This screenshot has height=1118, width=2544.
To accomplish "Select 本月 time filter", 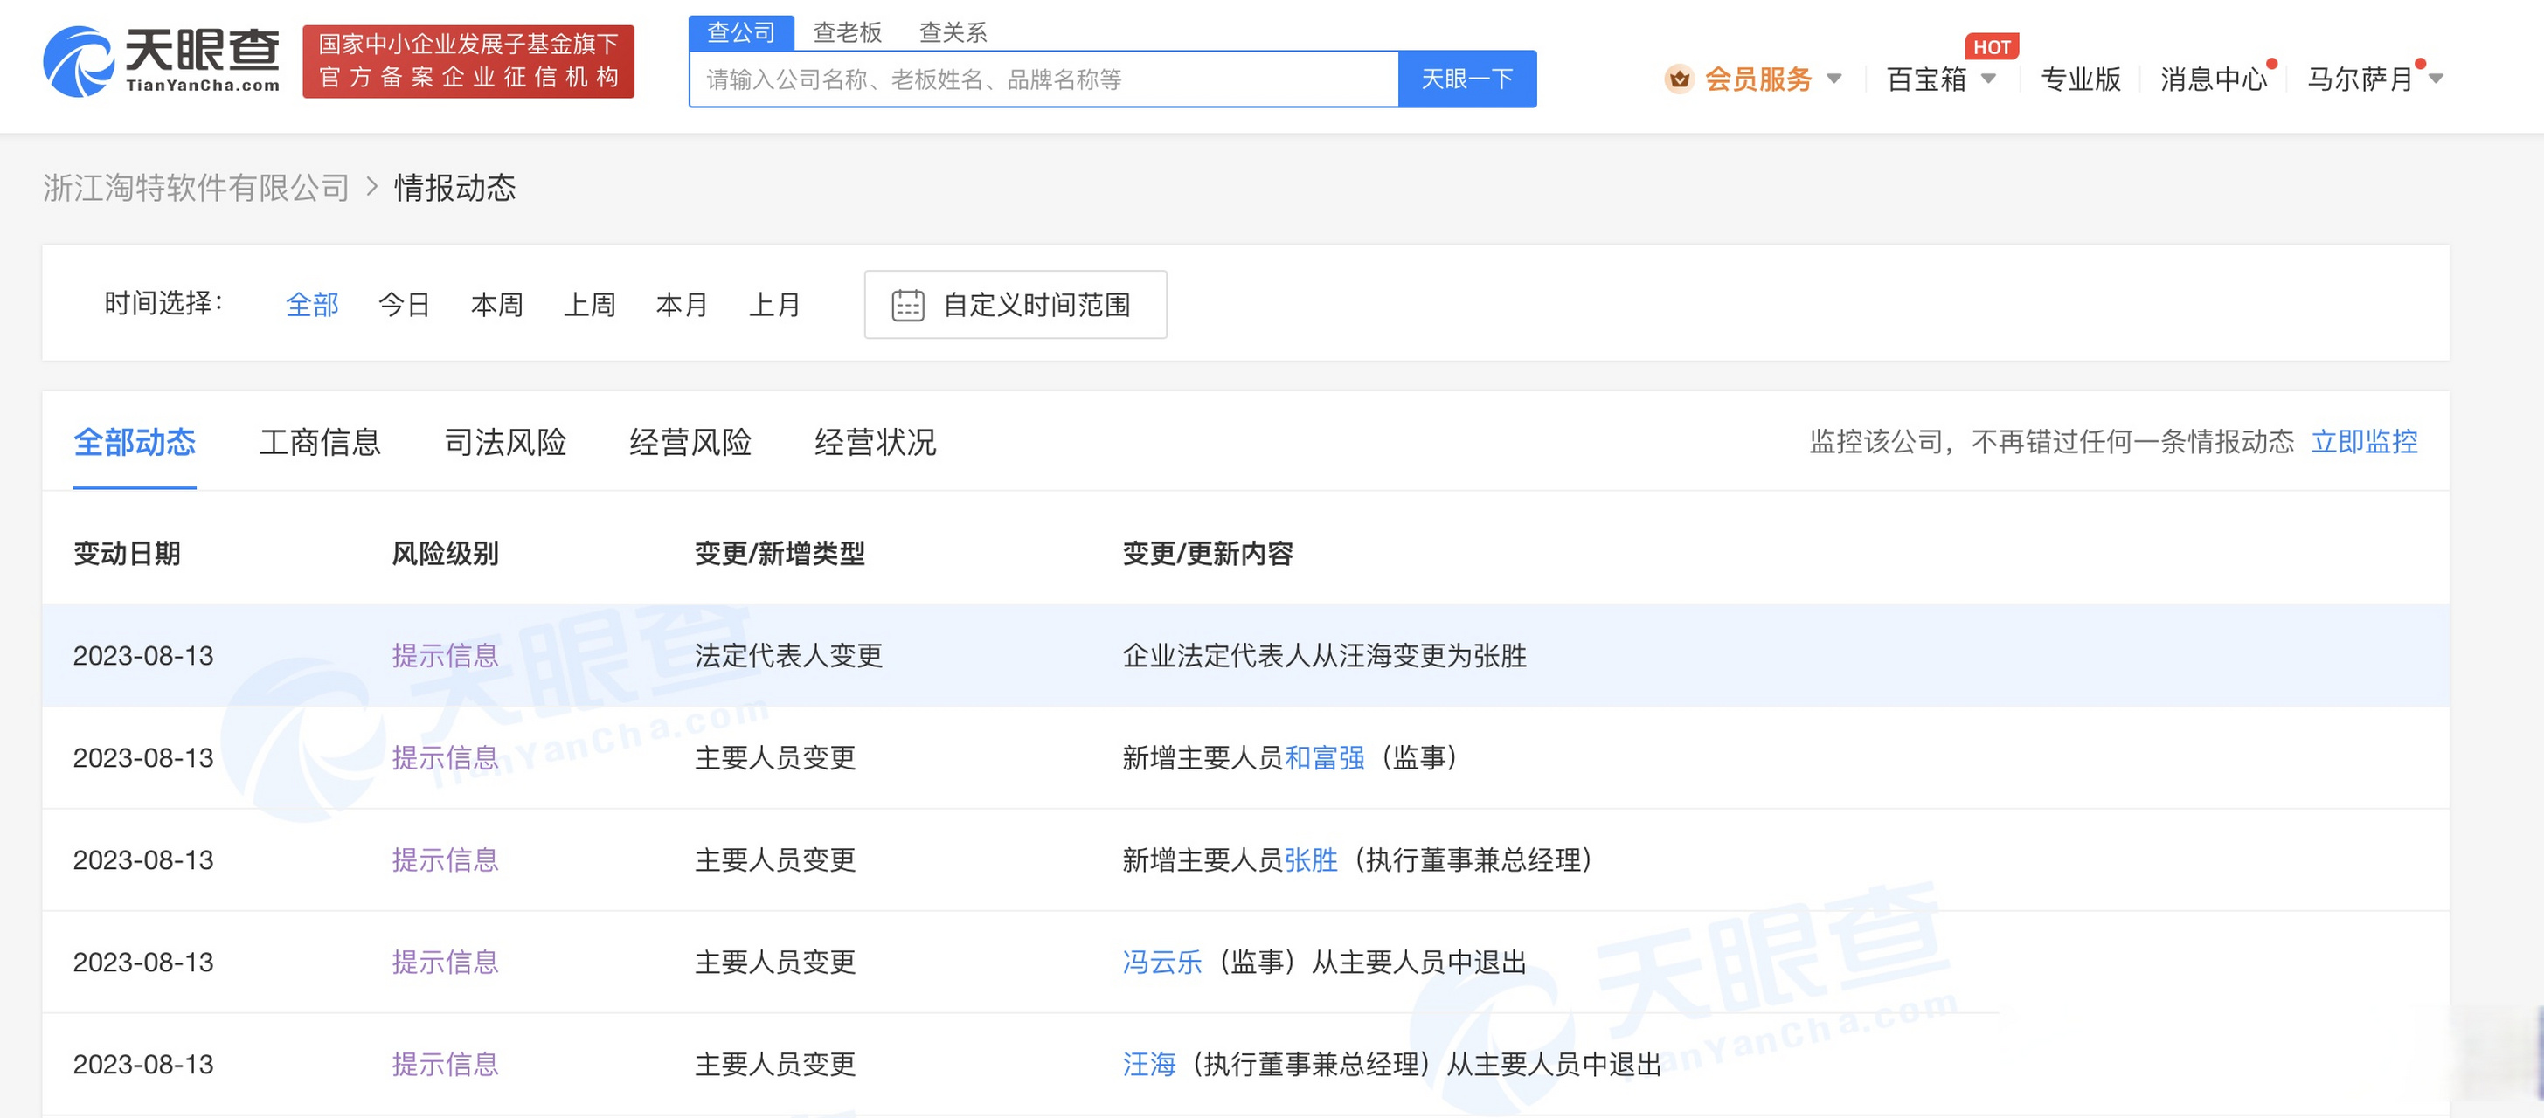I will [x=682, y=305].
